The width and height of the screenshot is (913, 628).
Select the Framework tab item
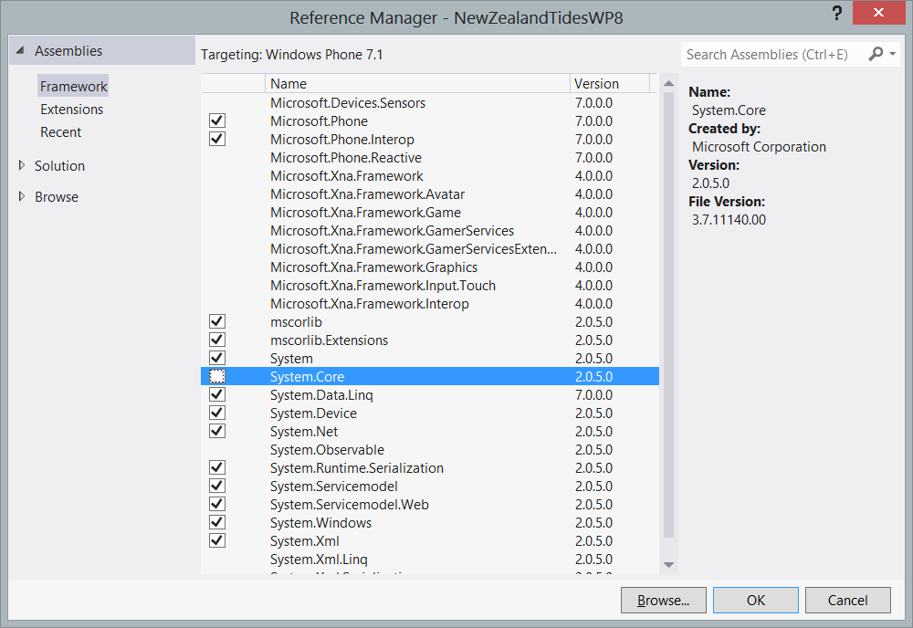(73, 85)
